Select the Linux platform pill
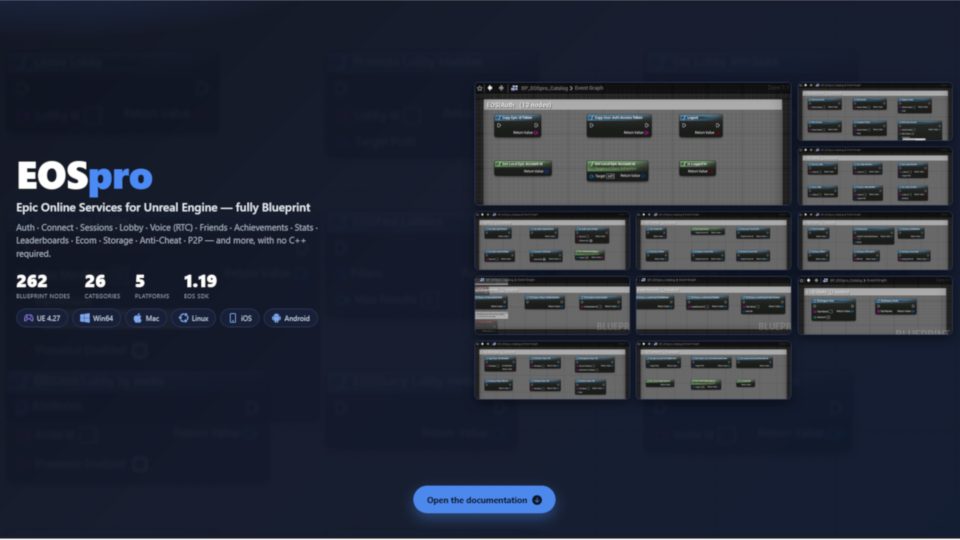The width and height of the screenshot is (960, 540). point(193,318)
